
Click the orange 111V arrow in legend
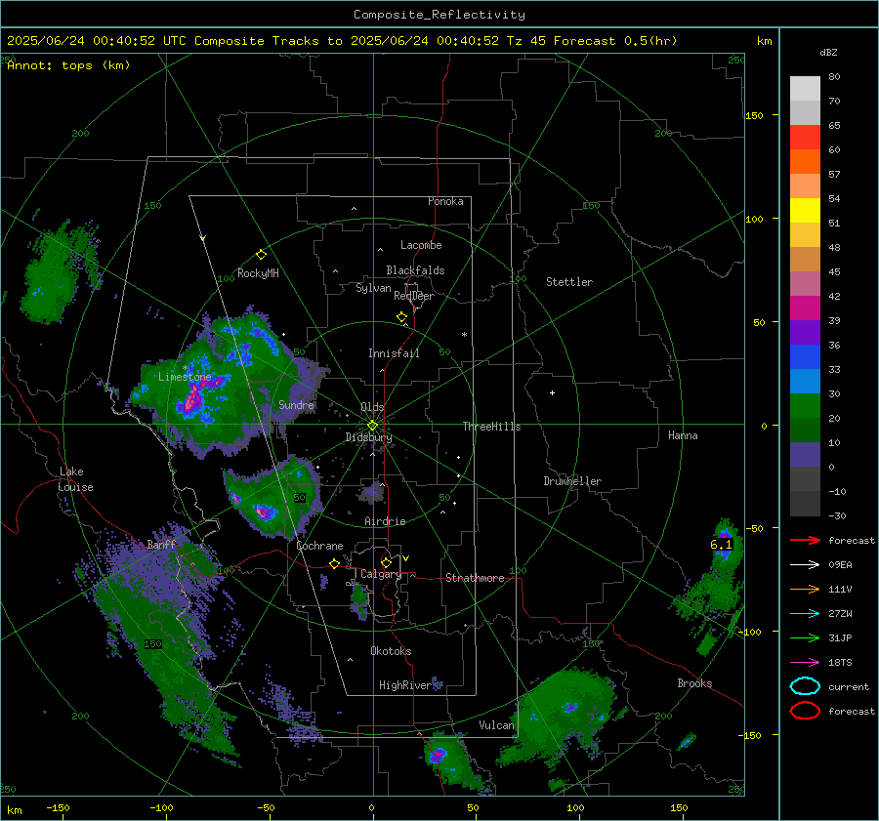(x=805, y=589)
